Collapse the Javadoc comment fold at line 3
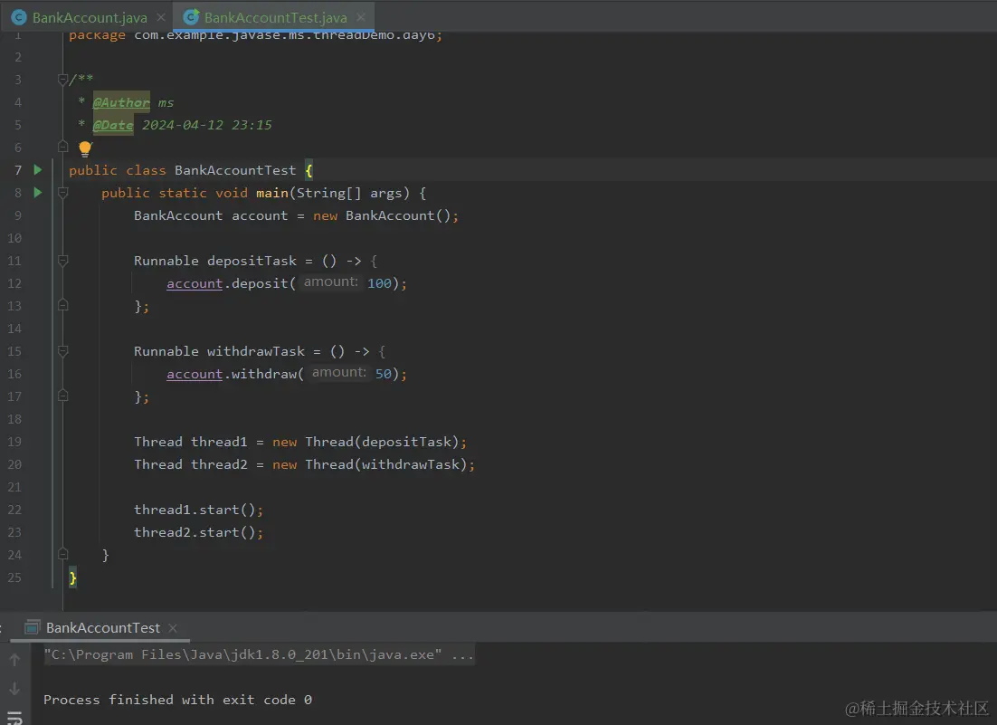The height and width of the screenshot is (725, 997). click(62, 80)
